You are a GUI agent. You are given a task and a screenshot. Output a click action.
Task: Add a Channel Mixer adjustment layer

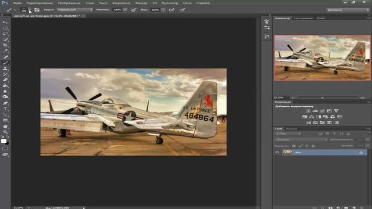tap(332, 117)
